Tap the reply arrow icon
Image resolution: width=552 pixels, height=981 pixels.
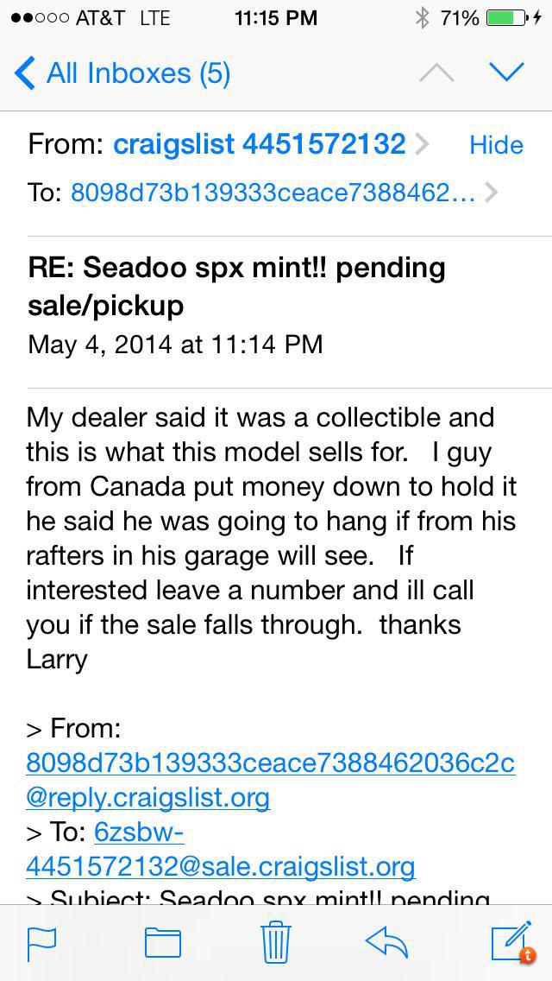386,941
